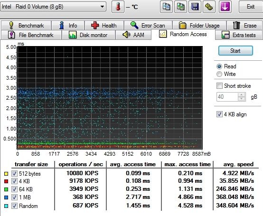Click the Exit button

coord(251,7)
